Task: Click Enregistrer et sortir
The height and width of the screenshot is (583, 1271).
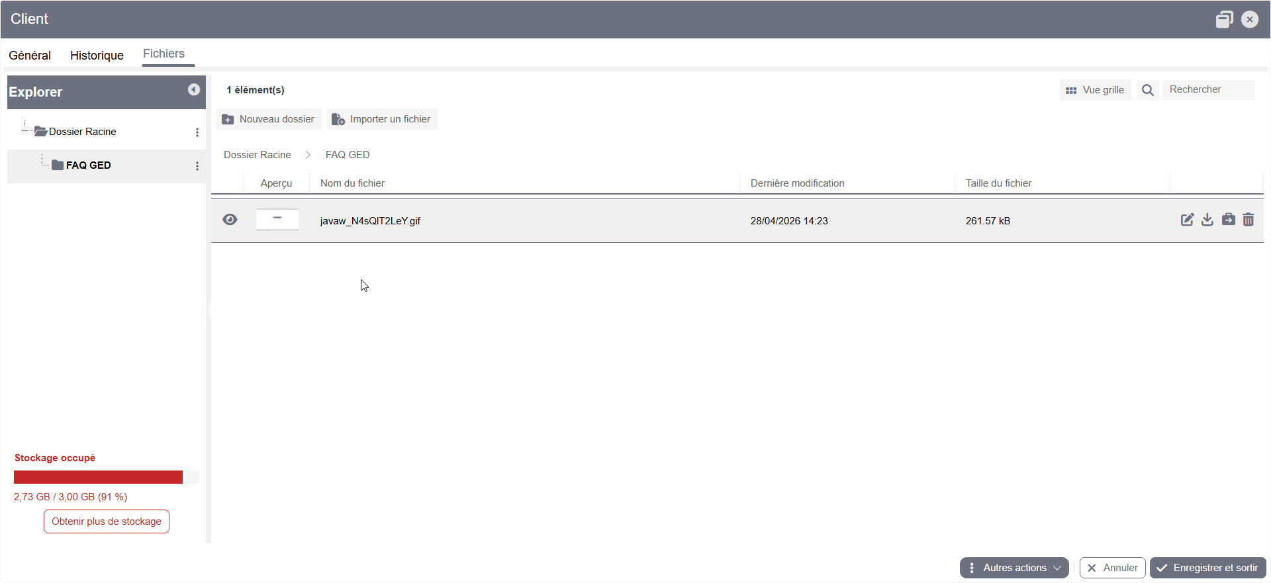Action: [1208, 568]
